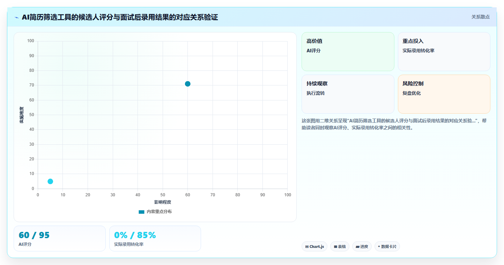Click the 60 / 95 AI评分 stat card
The image size is (504, 265).
pyautogui.click(x=60, y=238)
